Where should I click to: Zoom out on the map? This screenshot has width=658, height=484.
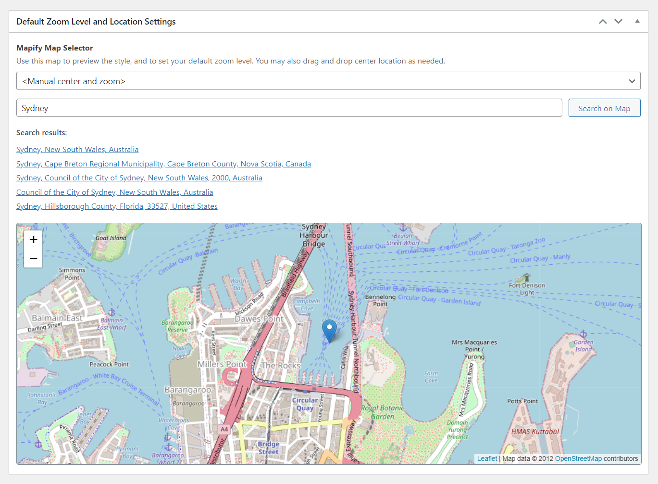click(33, 258)
